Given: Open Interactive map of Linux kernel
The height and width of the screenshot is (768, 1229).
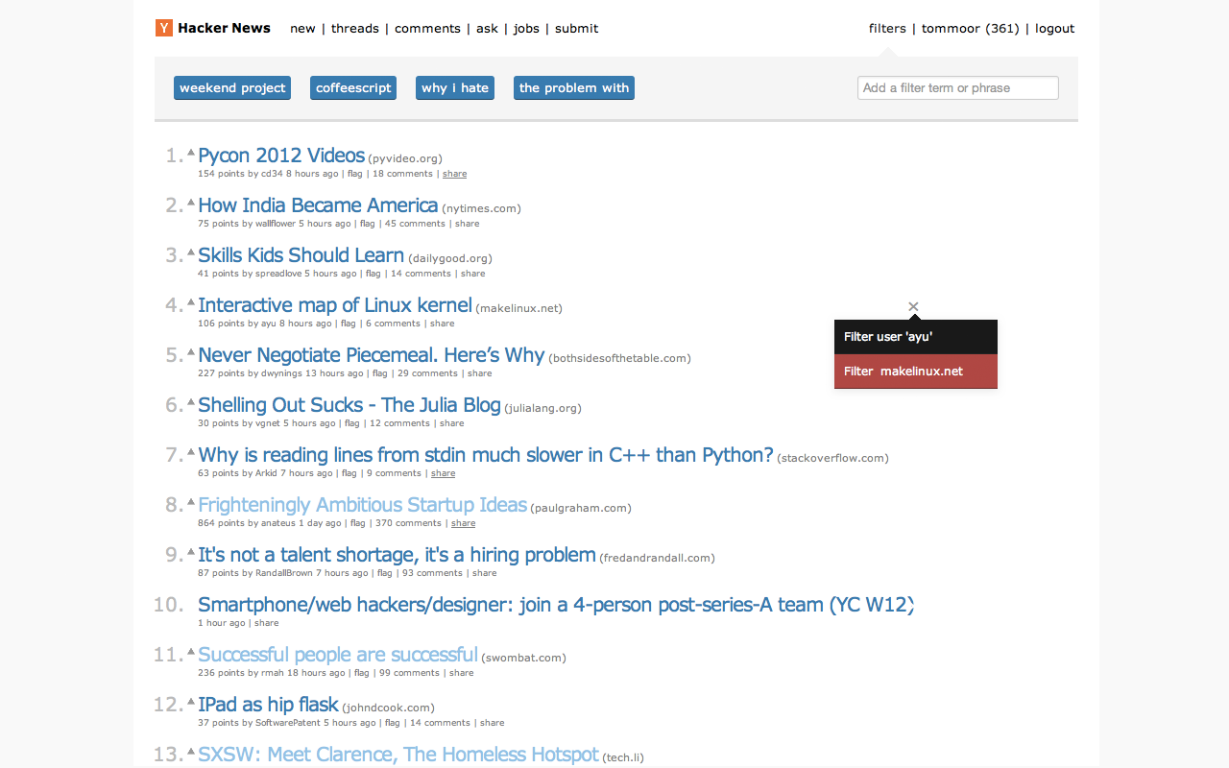Looking at the screenshot, I should pos(335,305).
